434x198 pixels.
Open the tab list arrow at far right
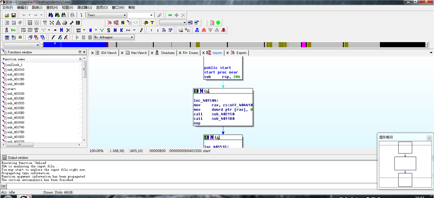coord(431,52)
